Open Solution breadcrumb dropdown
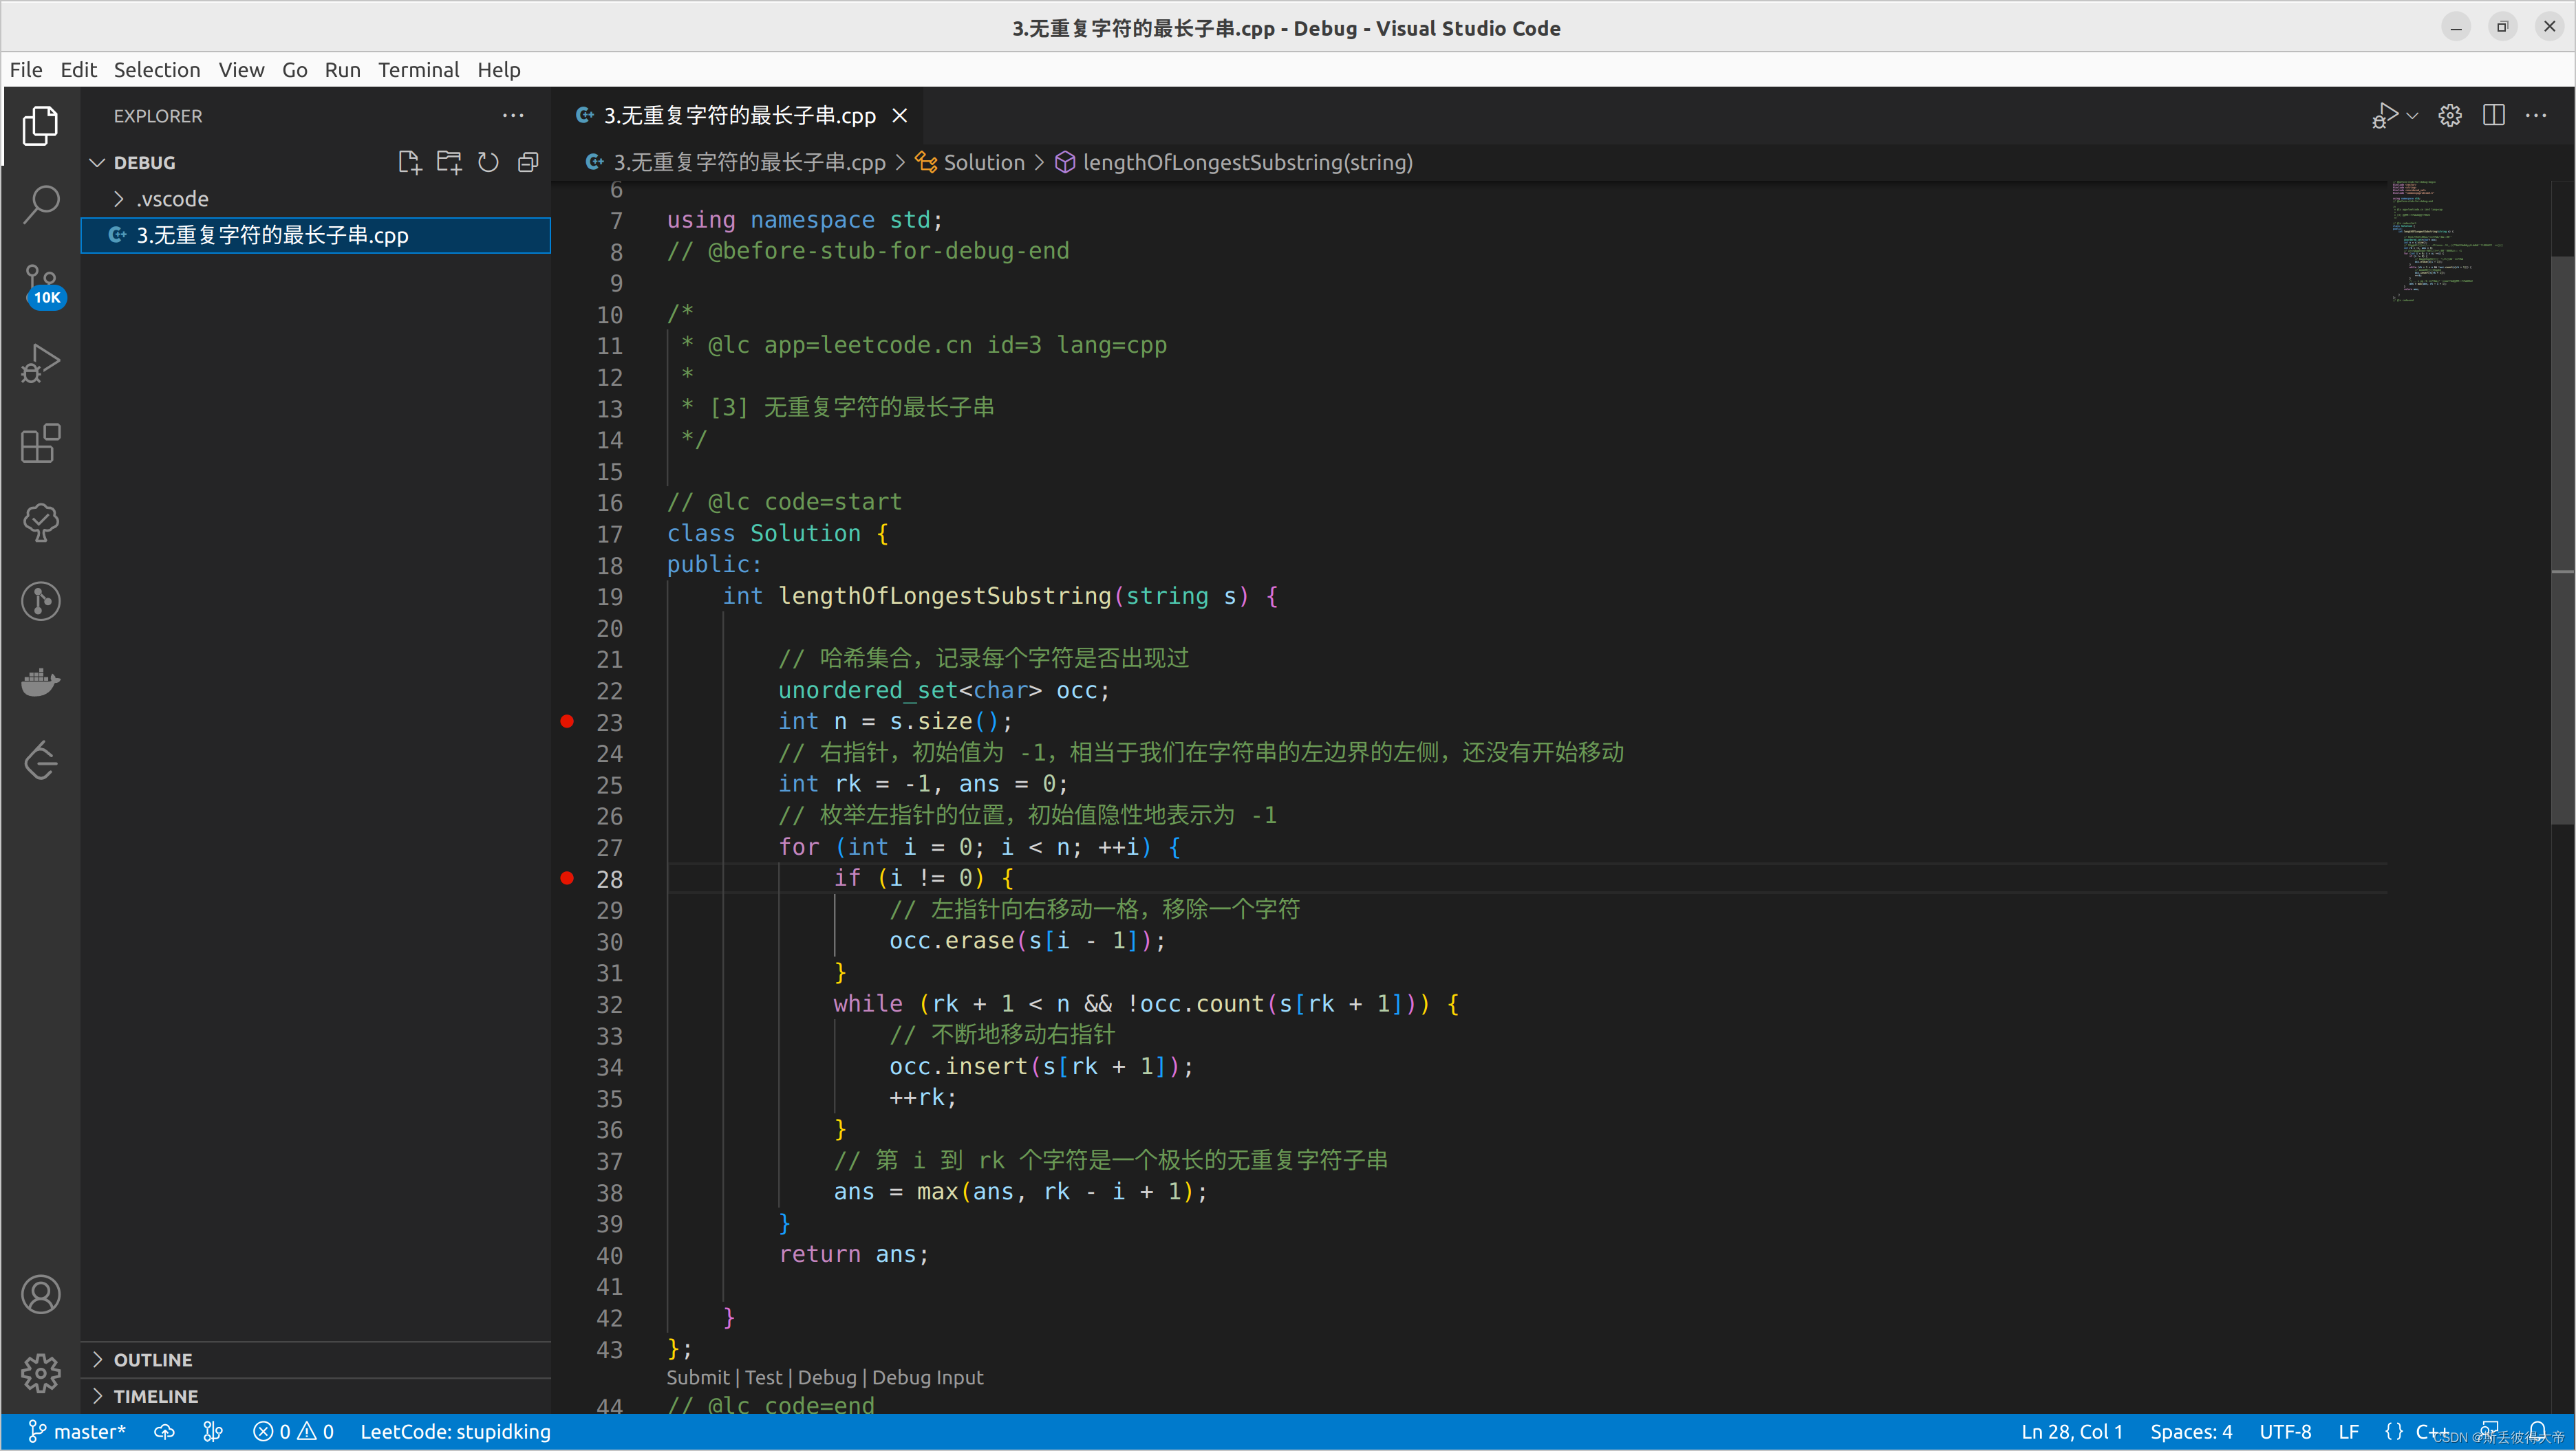Viewport: 2576px width, 1451px height. click(971, 162)
